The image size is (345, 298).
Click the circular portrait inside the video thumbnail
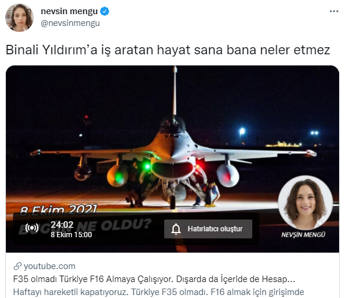[x=305, y=202]
